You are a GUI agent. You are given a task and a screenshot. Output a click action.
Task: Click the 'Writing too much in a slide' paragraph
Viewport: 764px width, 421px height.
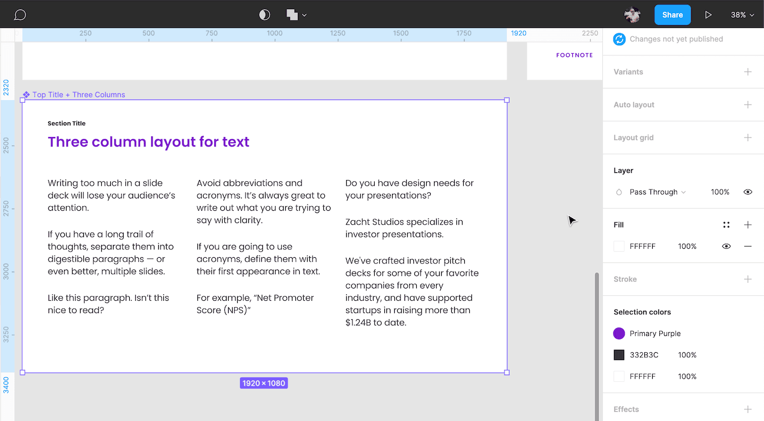pyautogui.click(x=111, y=195)
